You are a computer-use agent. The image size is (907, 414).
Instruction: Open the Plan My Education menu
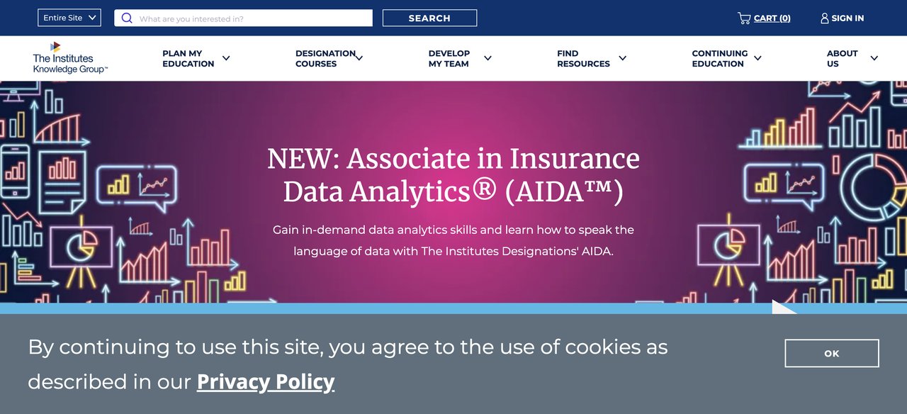[188, 58]
